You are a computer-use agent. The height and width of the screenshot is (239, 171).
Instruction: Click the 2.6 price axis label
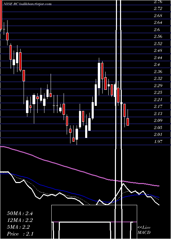[157, 30]
